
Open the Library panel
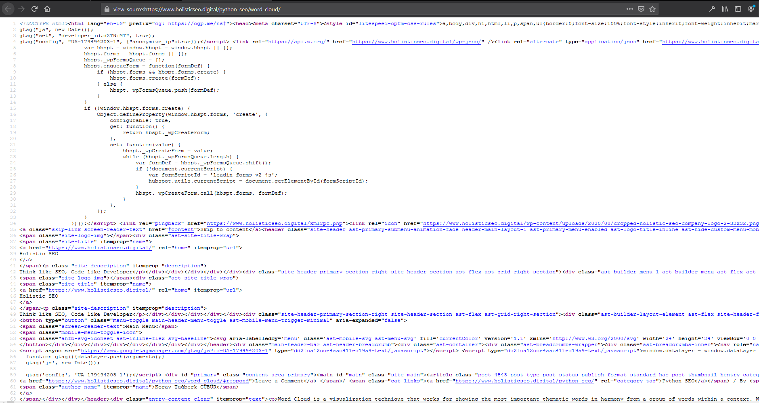[725, 8]
